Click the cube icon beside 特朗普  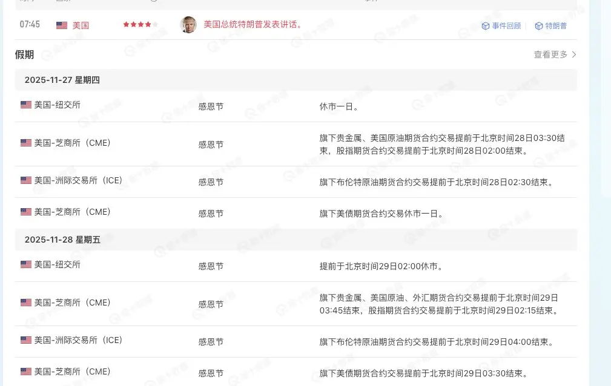tap(538, 25)
